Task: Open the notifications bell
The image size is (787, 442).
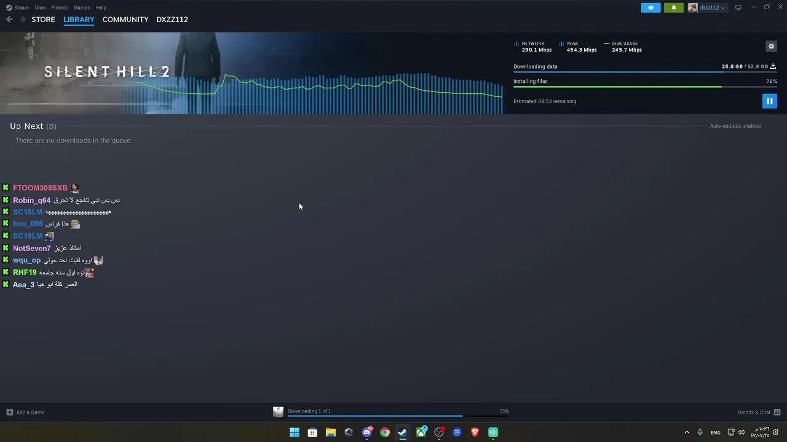Action: click(x=673, y=7)
